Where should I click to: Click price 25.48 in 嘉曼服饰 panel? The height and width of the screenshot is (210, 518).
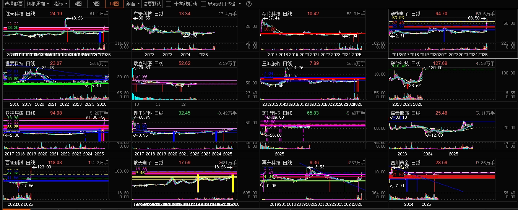click(x=441, y=113)
